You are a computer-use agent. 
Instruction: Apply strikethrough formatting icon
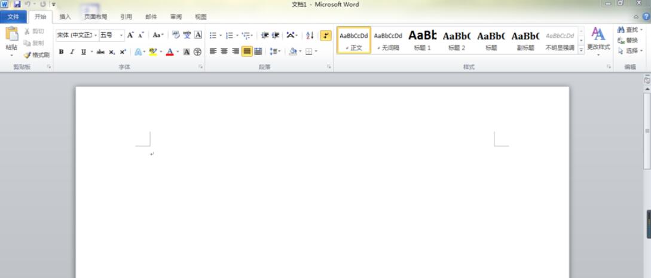pyautogui.click(x=100, y=52)
